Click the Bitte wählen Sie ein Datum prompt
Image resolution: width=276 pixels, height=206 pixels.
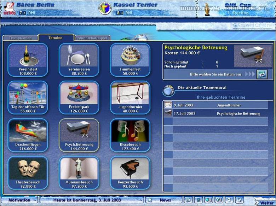coord(216,74)
